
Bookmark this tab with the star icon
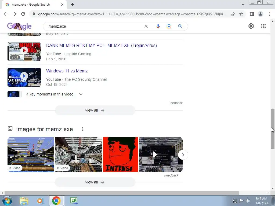(241, 14)
